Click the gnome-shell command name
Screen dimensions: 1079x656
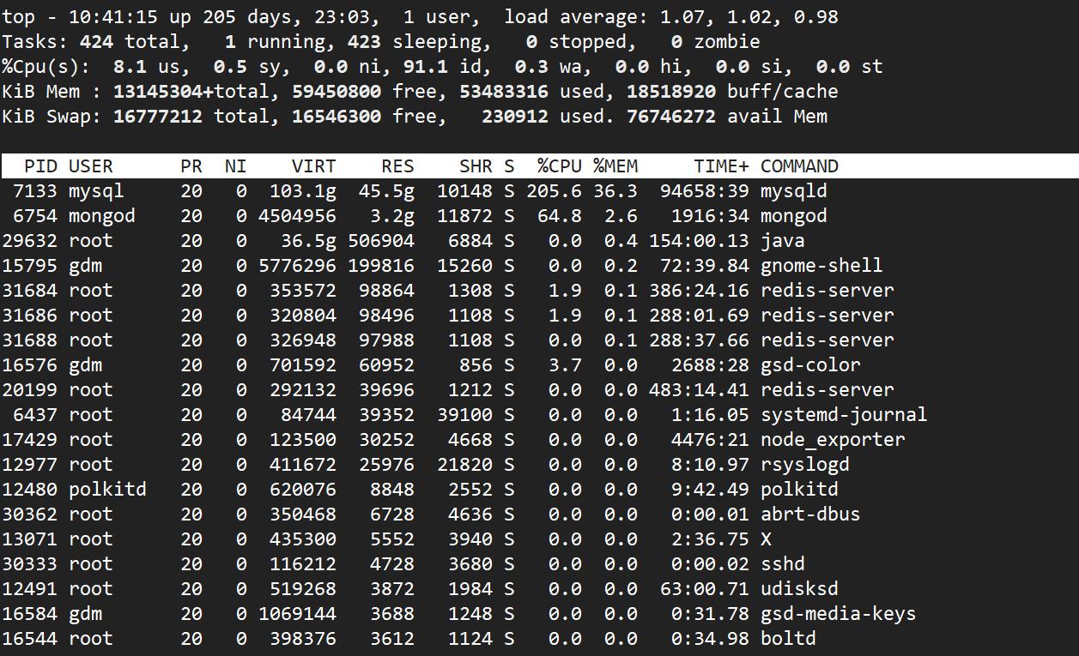tap(822, 266)
